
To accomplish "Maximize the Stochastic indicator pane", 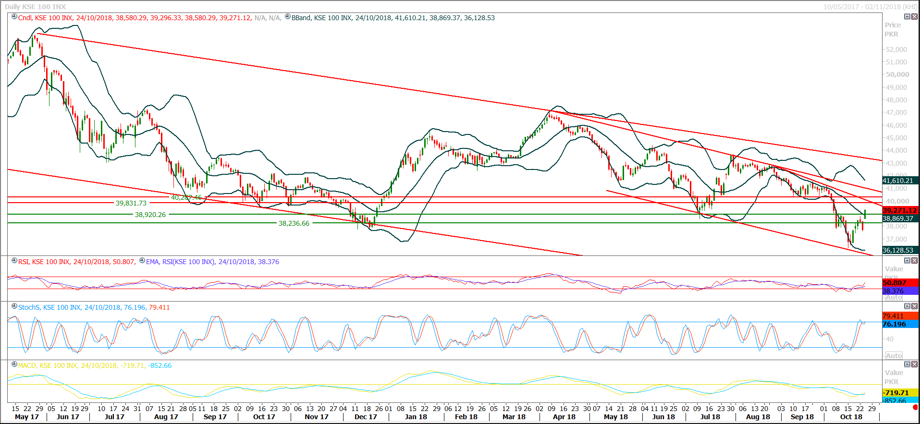I will [x=907, y=306].
